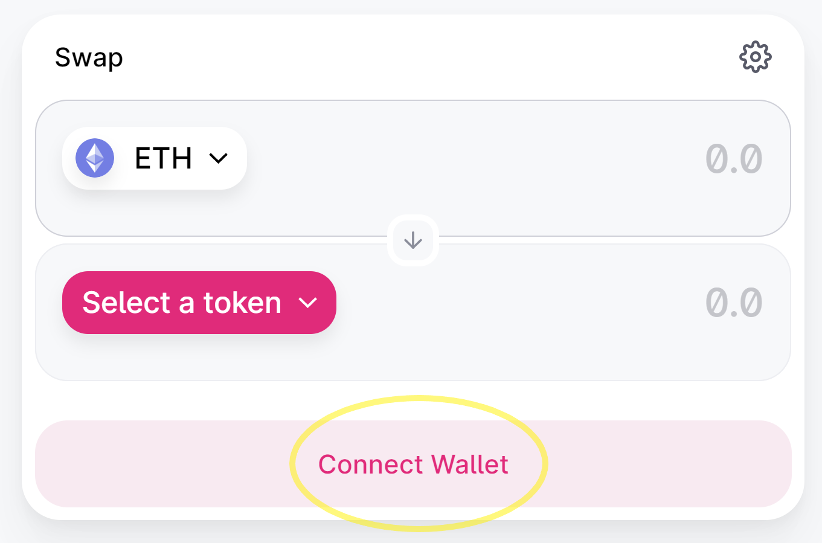
Task: Click the rounded box around the down arrow
Action: point(413,240)
